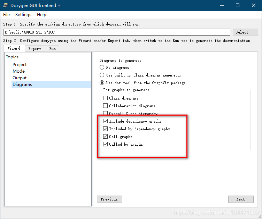Uncheck Include dependency graphs
This screenshot has width=262, height=219.
click(x=105, y=121)
